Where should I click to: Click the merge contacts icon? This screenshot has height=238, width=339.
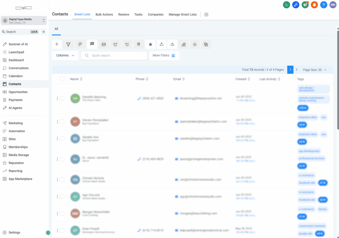206,44
